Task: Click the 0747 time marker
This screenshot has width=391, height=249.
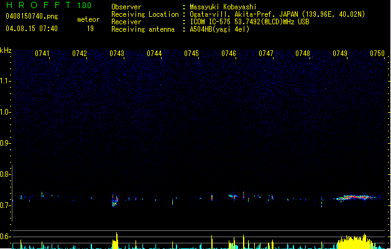Action: click(266, 54)
